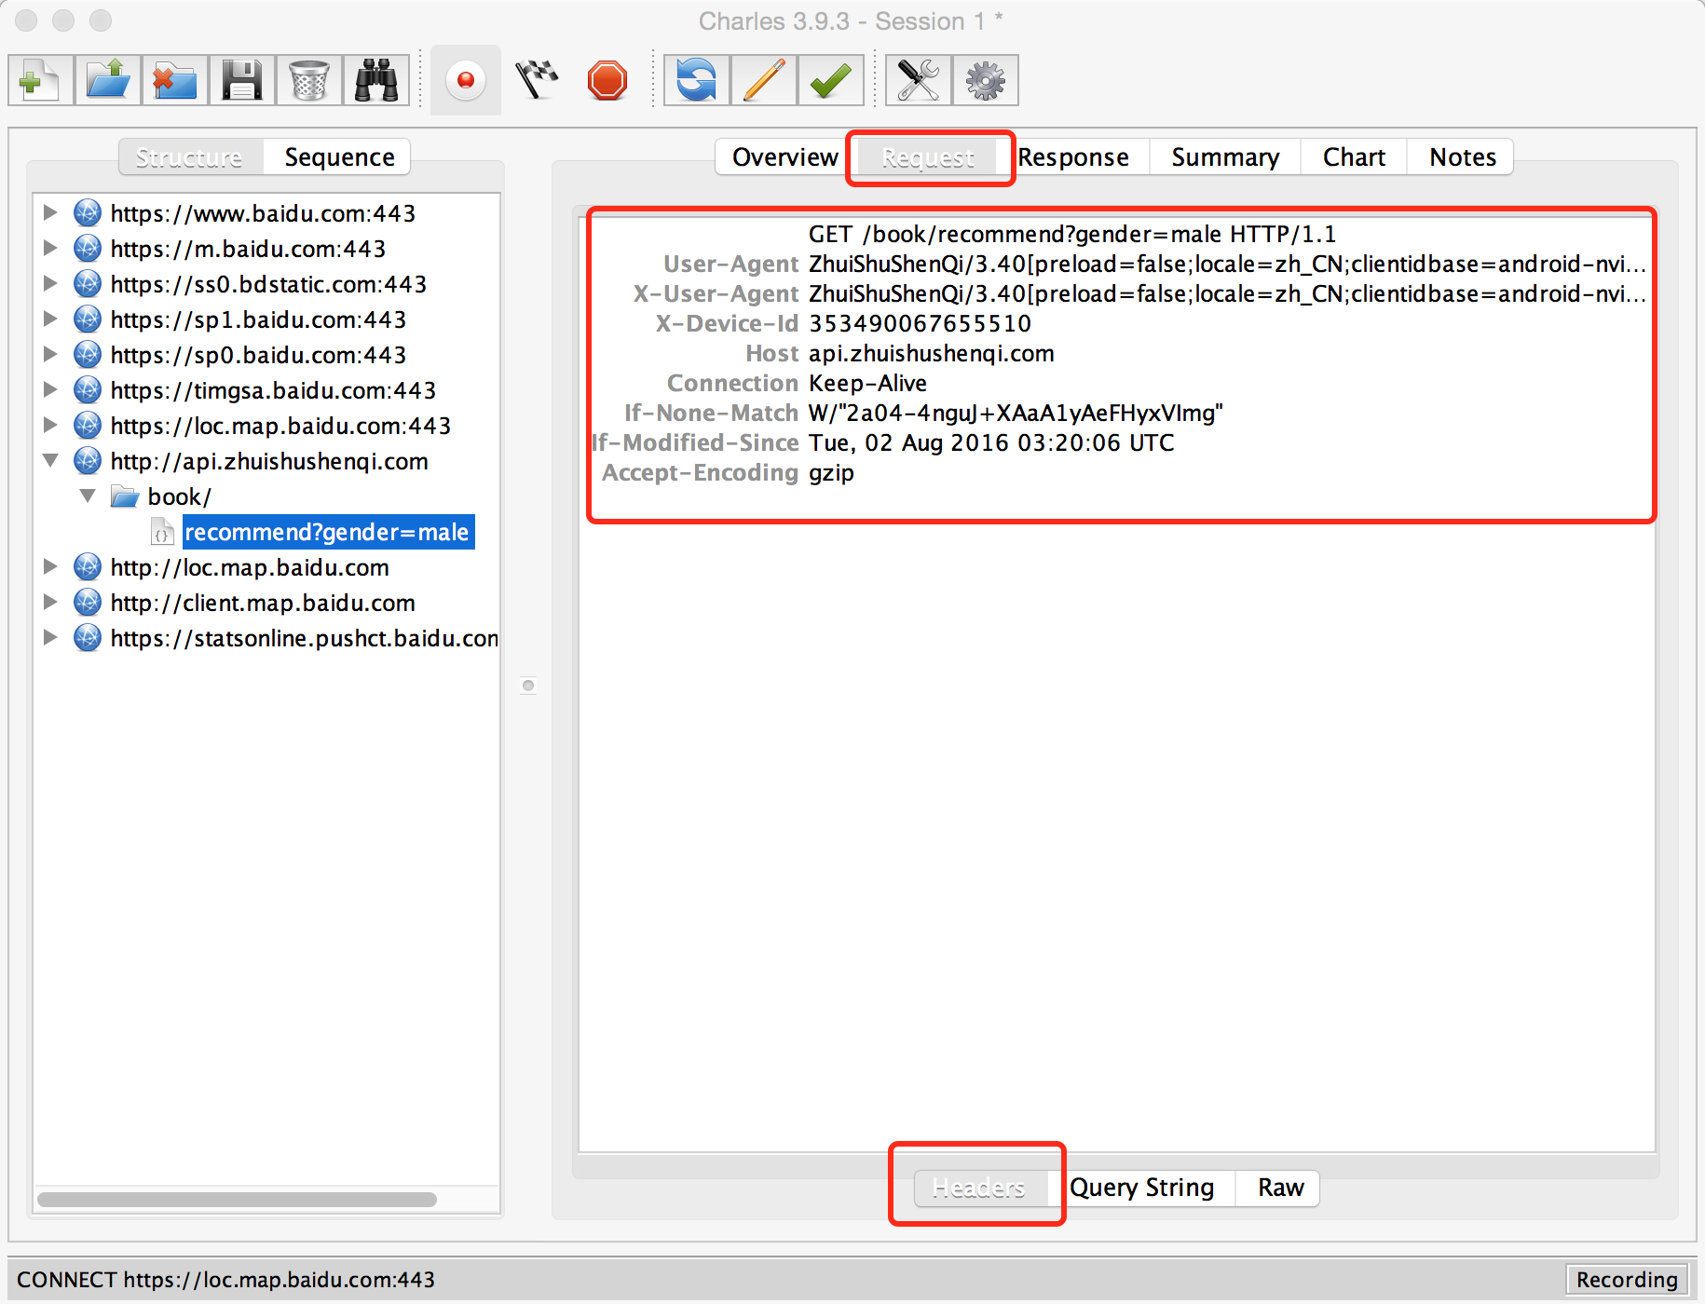Click the New Session toolbar icon
This screenshot has width=1705, height=1304.
(40, 81)
